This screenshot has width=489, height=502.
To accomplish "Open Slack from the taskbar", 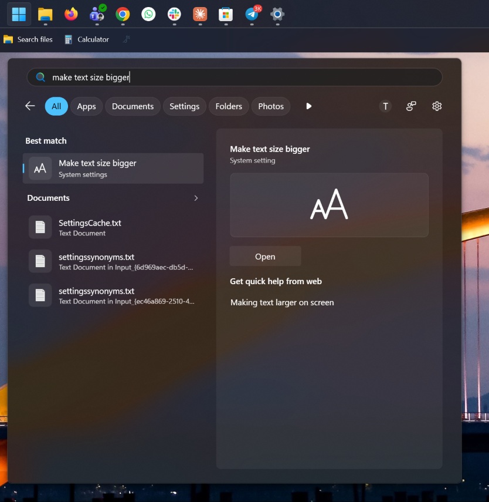I will (174, 14).
